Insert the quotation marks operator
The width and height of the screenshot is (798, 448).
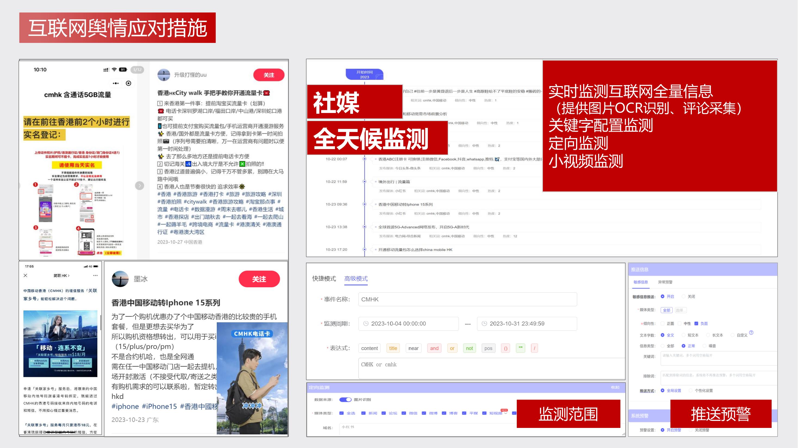520,348
